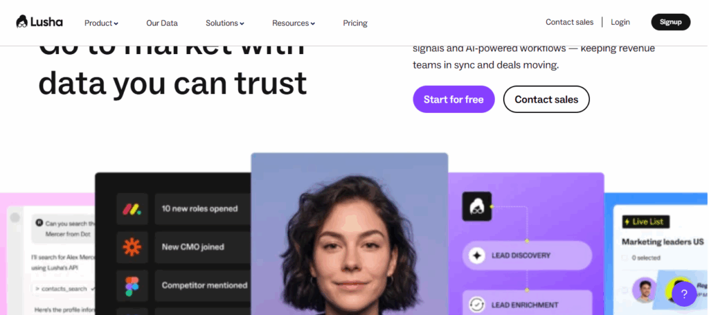This screenshot has height=315, width=709.
Task: Click the circular icon next to Lead Enrichment
Action: [x=476, y=305]
